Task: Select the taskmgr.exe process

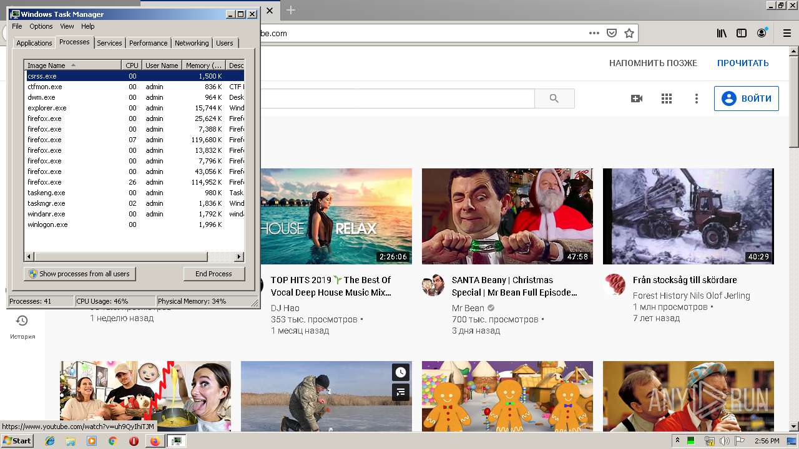Action: (x=134, y=203)
